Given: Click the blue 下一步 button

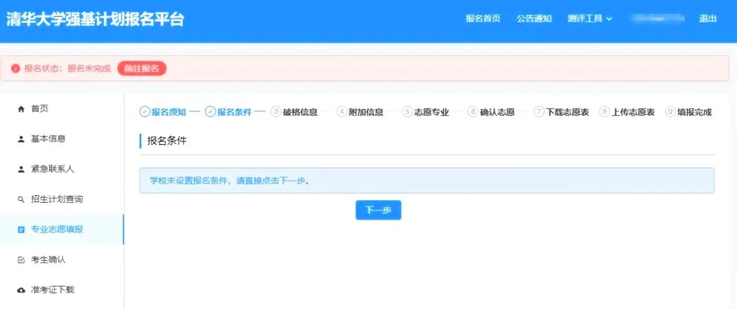Looking at the screenshot, I should pos(378,210).
